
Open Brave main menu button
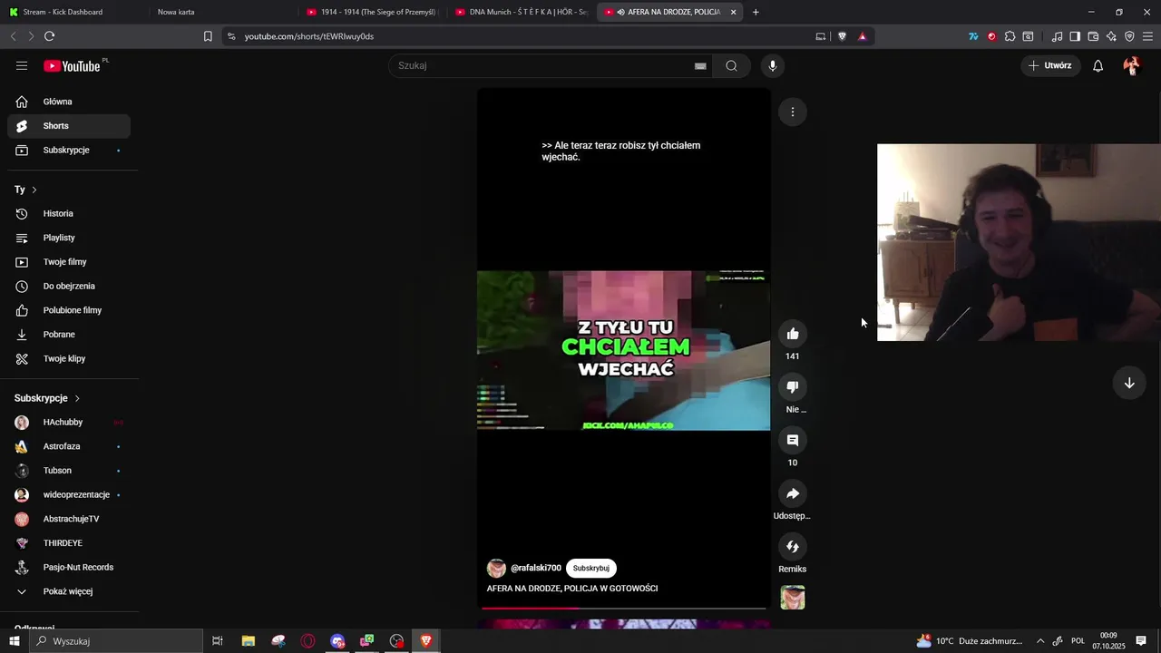[1147, 36]
